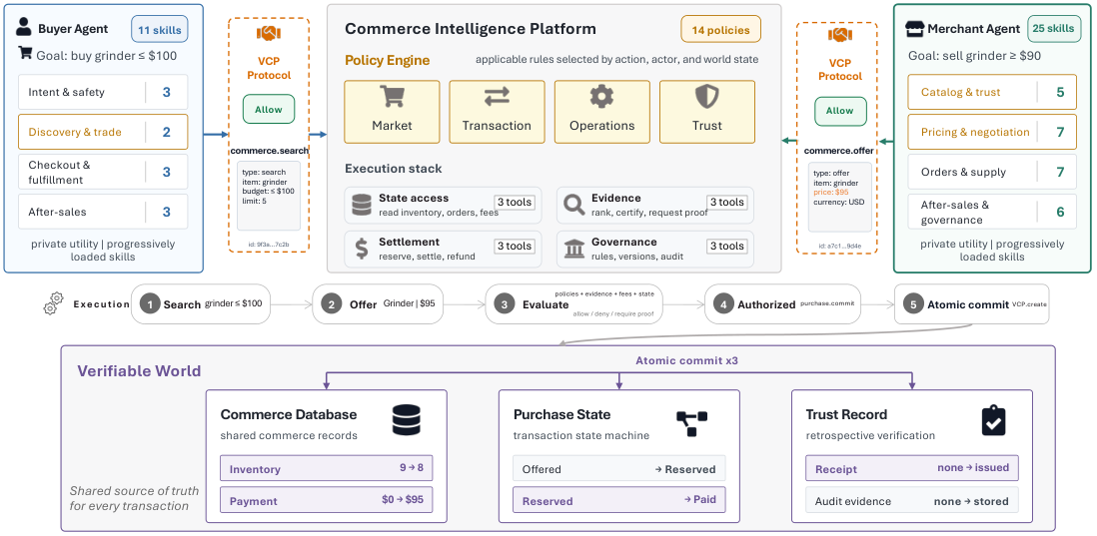Click the commerce.offer message payload box

tap(839, 197)
